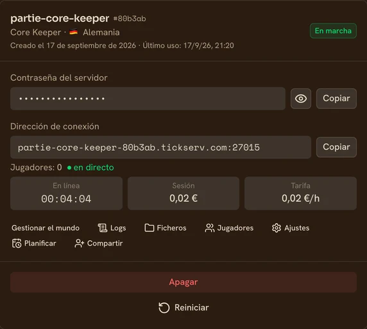The width and height of the screenshot is (367, 329).
Task: Open the Logs section
Action: (112, 228)
